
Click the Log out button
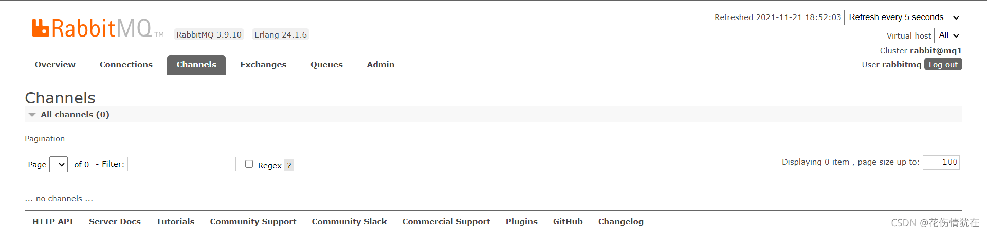click(x=943, y=64)
